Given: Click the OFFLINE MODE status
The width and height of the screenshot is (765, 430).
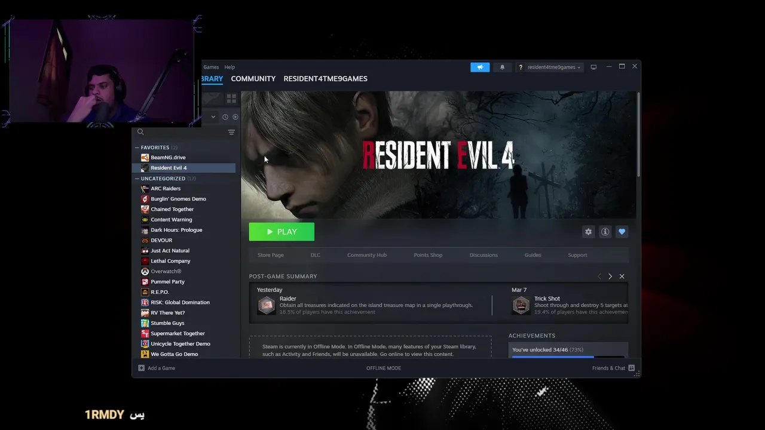Looking at the screenshot, I should click(384, 368).
